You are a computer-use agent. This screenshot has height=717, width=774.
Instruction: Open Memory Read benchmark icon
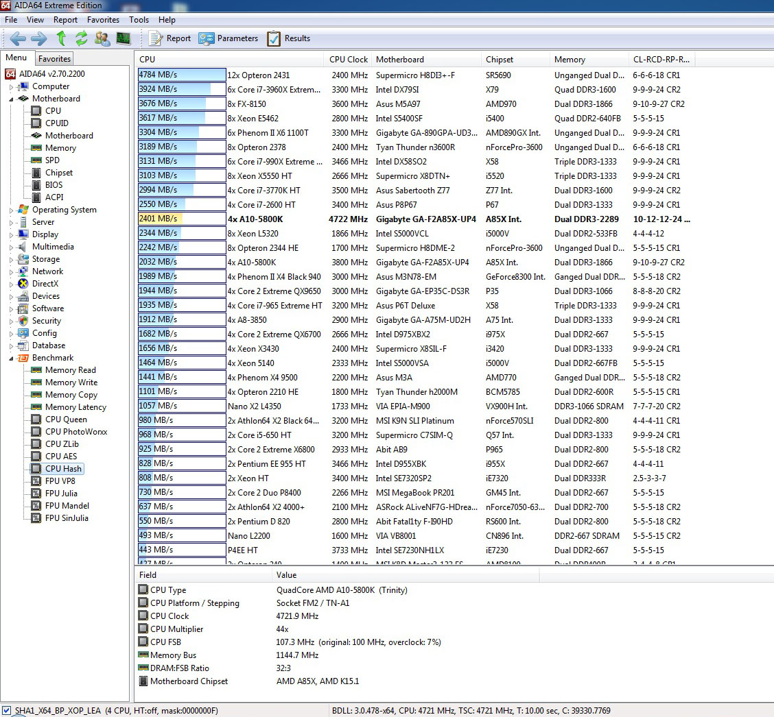click(x=36, y=370)
